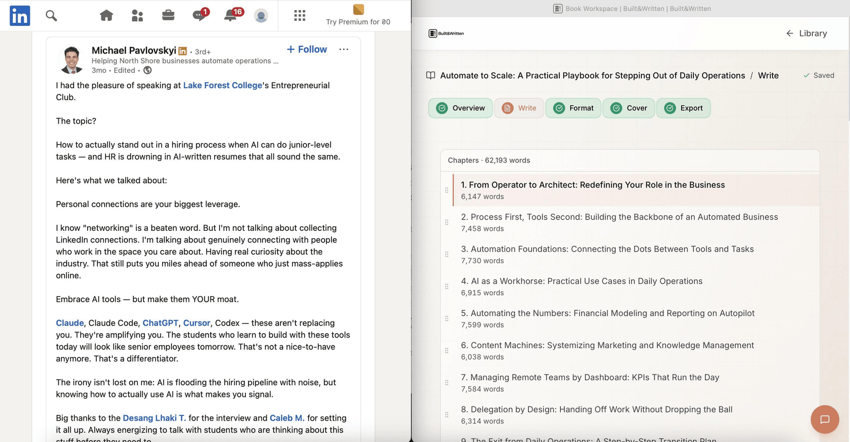Open Desang Lhaki T. profile link
Image resolution: width=850 pixels, height=442 pixels.
click(x=154, y=418)
